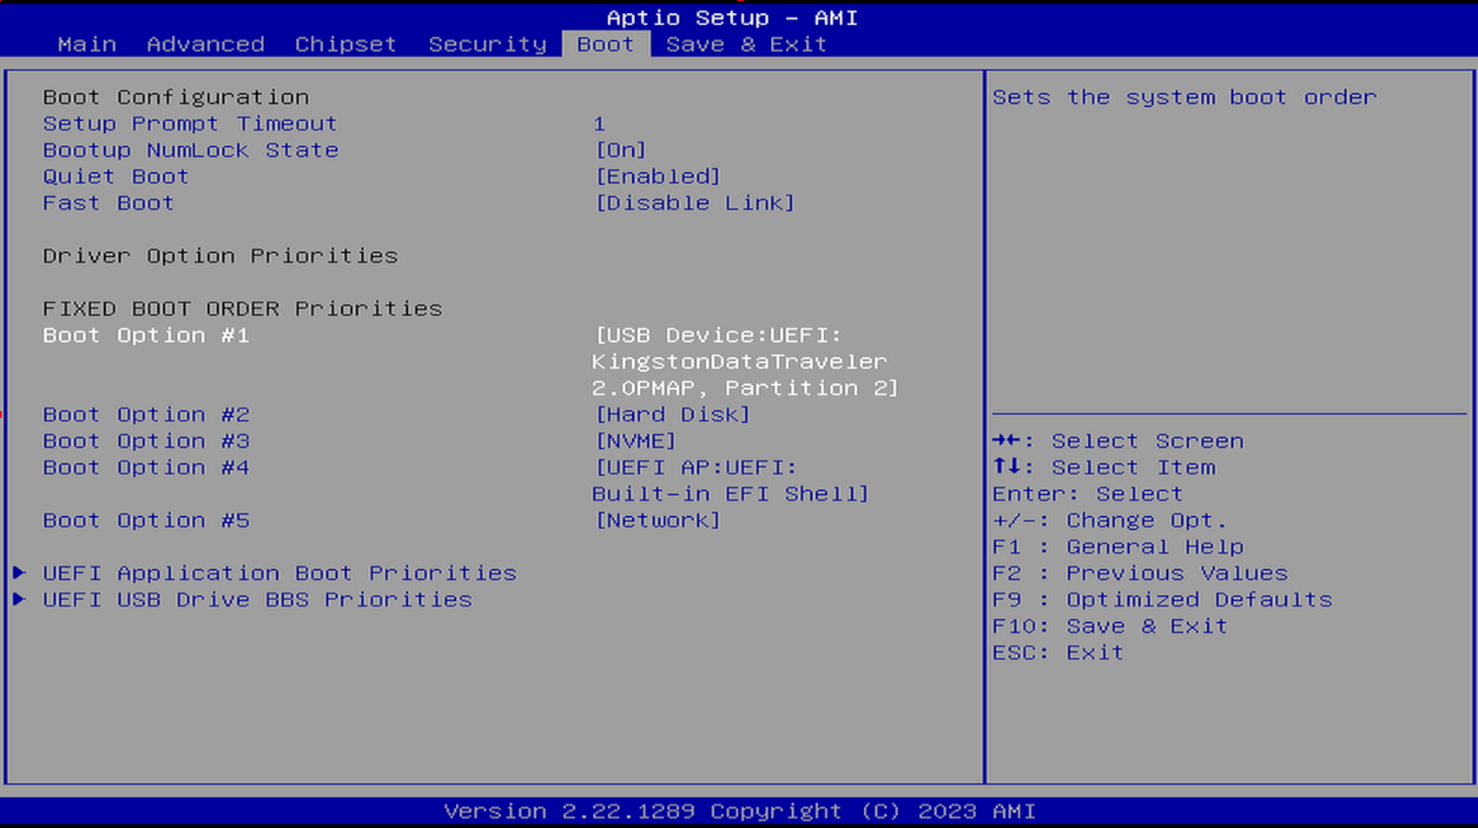Toggle Bootup NumLock State On value

point(621,150)
